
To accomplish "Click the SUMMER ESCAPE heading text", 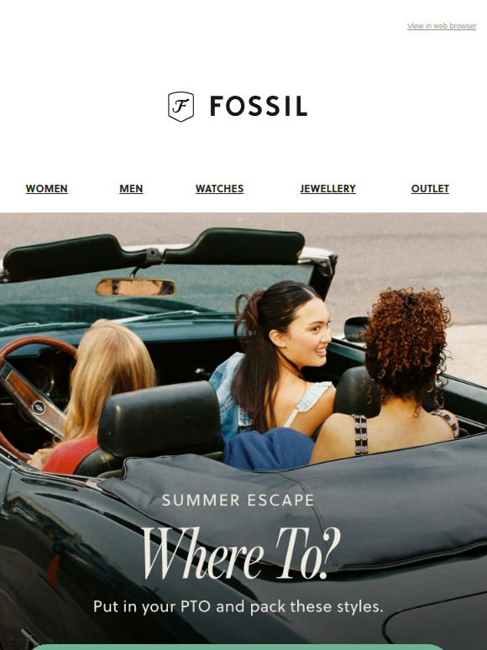I will pos(238,501).
